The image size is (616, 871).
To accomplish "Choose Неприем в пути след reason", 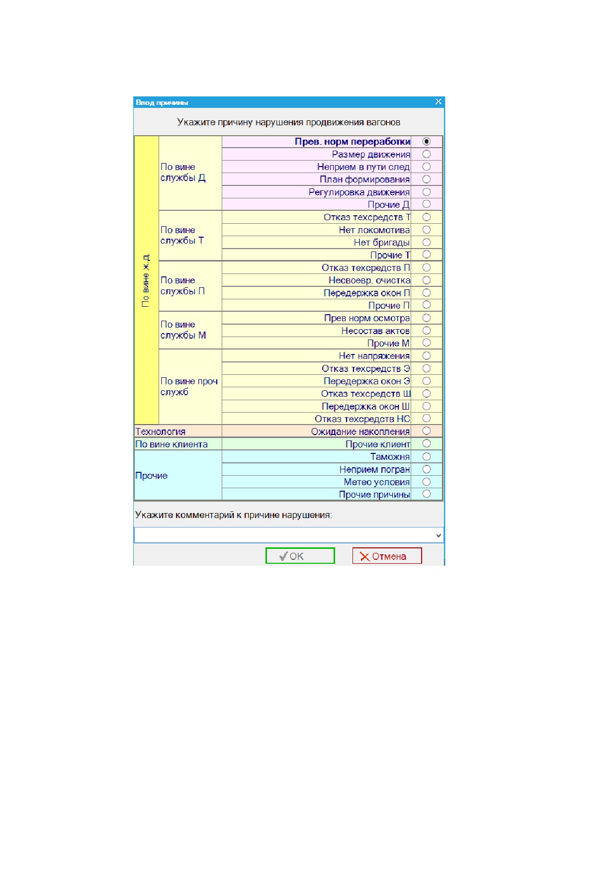I will point(426,167).
